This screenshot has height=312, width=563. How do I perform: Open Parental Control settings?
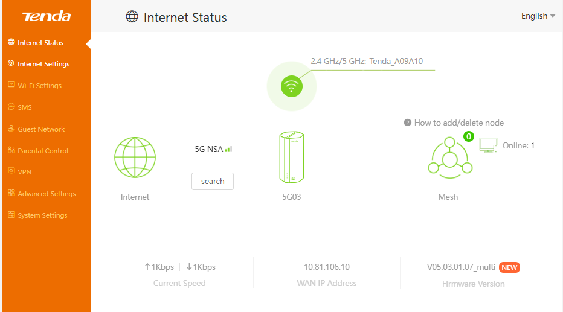43,151
